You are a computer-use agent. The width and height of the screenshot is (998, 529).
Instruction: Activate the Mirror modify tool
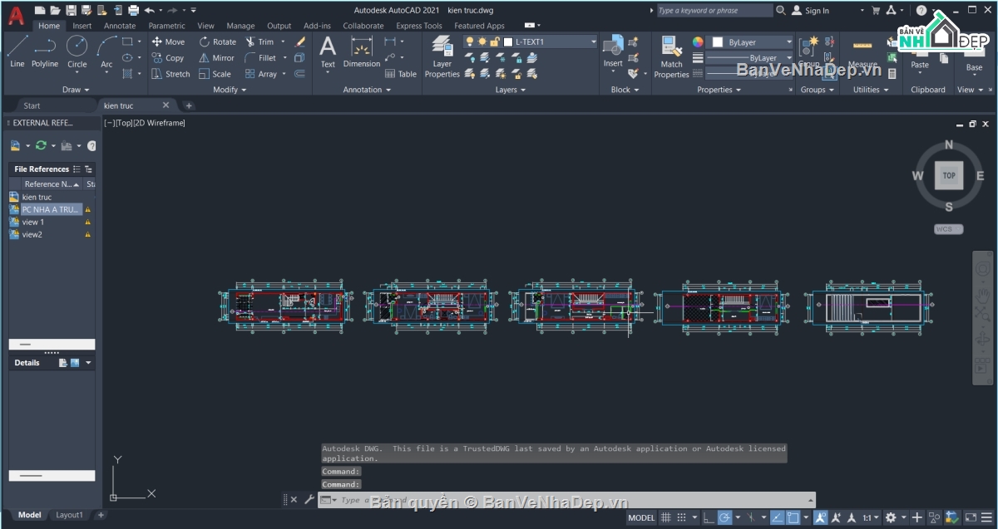[x=215, y=58]
